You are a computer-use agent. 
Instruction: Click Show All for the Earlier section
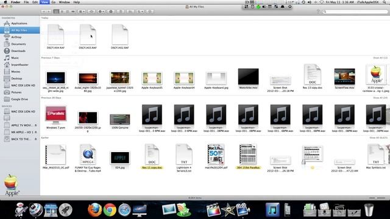[378, 137]
